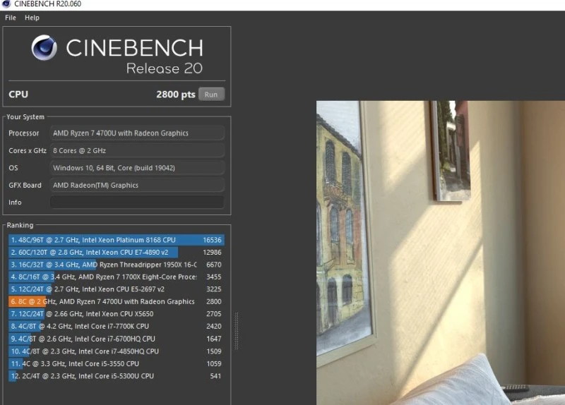
Task: Select the Threadripper 1950X ranking row
Action: pyautogui.click(x=117, y=265)
